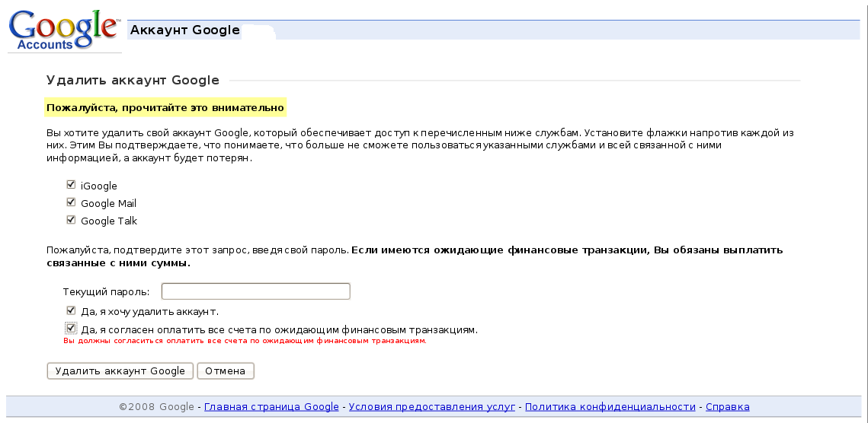Click the 'Google Mail' service label
This screenshot has width=868, height=423.
(108, 203)
